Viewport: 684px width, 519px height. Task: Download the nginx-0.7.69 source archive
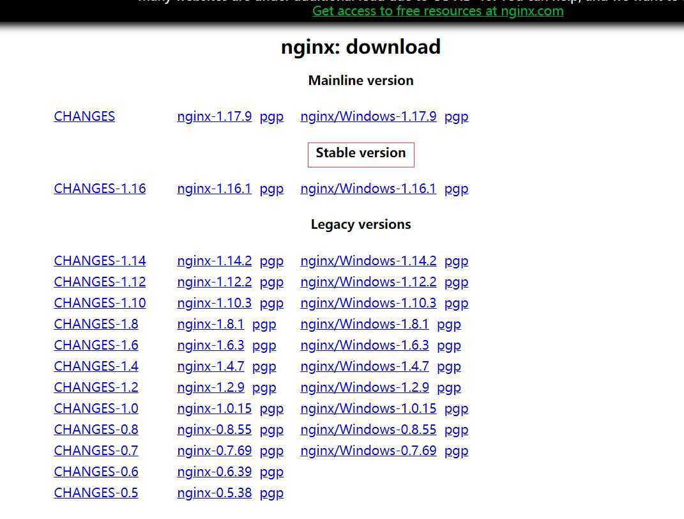214,450
